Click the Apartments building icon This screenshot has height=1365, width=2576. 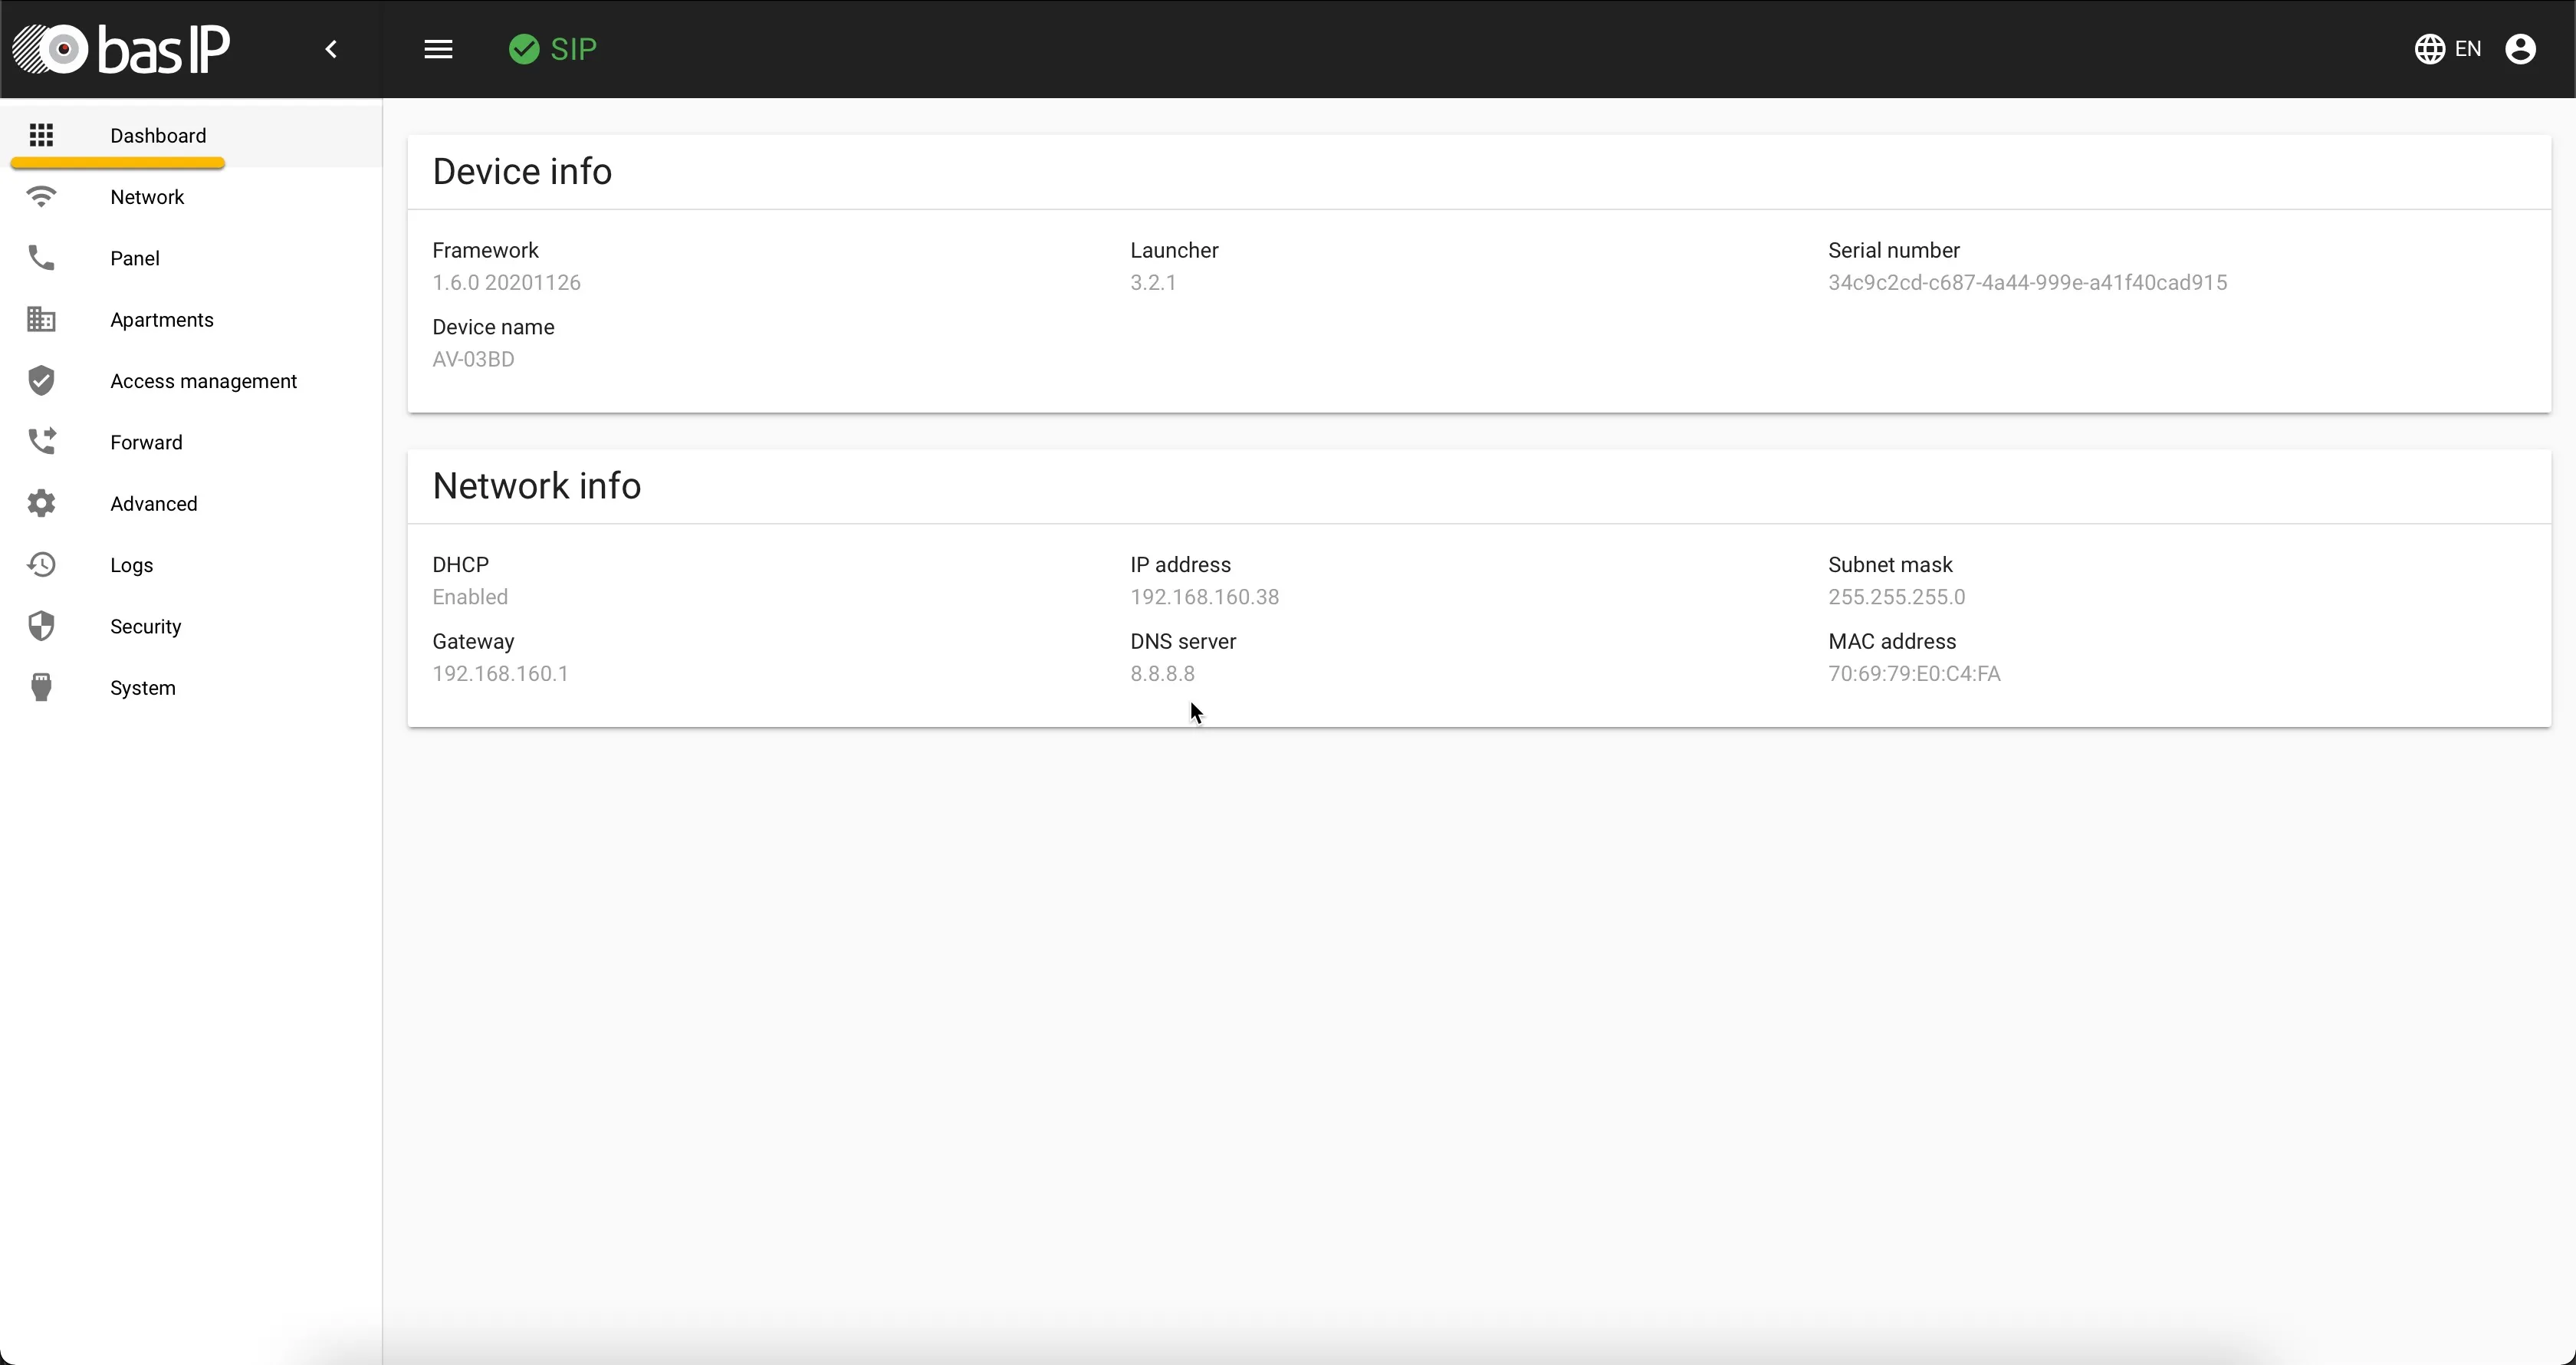(x=41, y=320)
